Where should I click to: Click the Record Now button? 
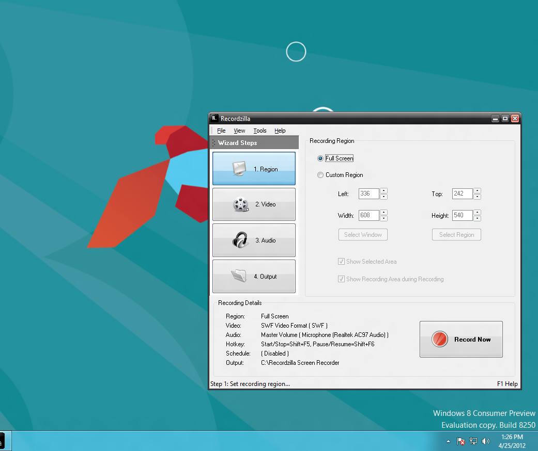[461, 339]
